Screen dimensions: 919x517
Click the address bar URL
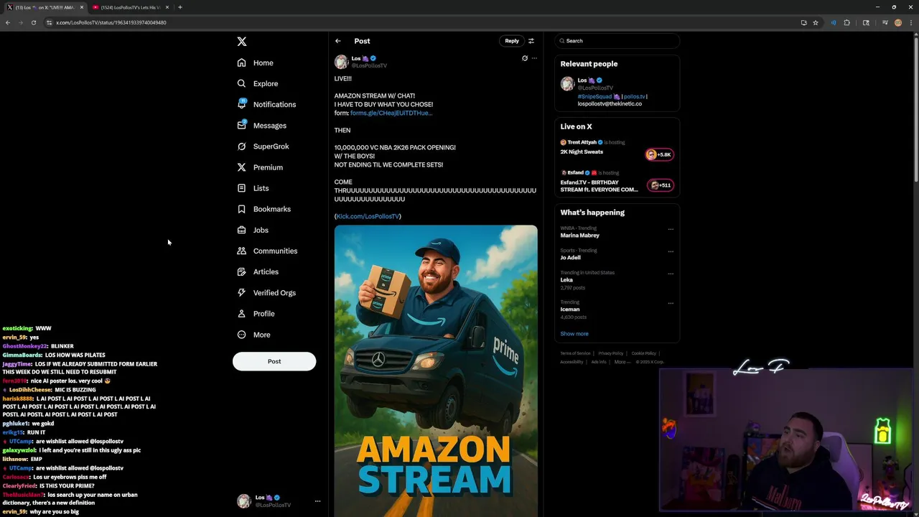pos(111,22)
